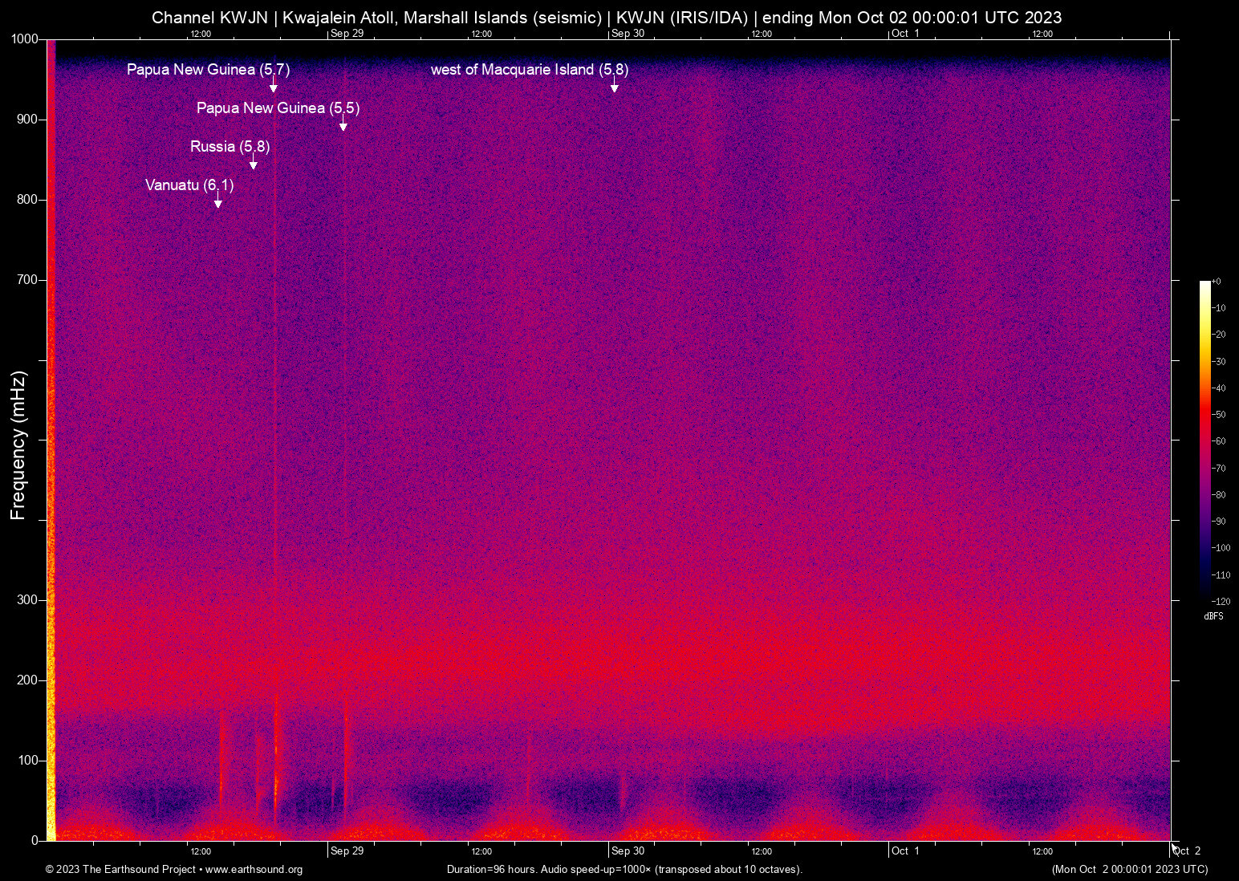This screenshot has height=881, width=1239.
Task: Click the arrow marker below Russia (5.8)
Action: (x=254, y=164)
